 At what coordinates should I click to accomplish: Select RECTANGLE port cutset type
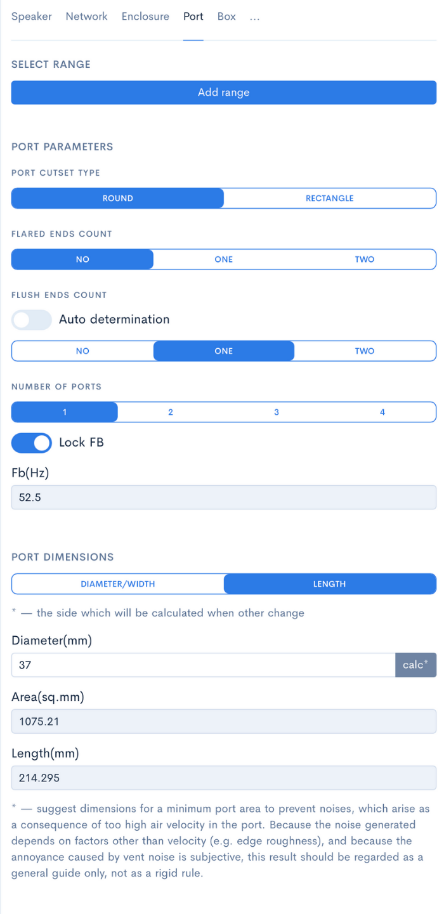(330, 198)
